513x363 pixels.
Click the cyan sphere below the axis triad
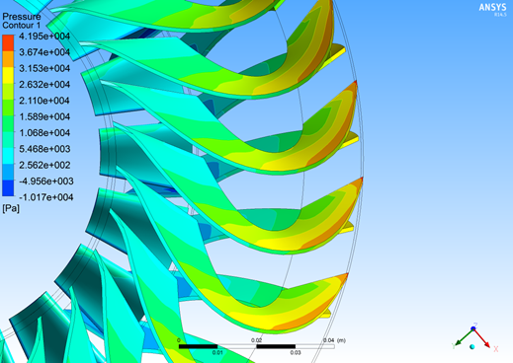click(x=472, y=347)
